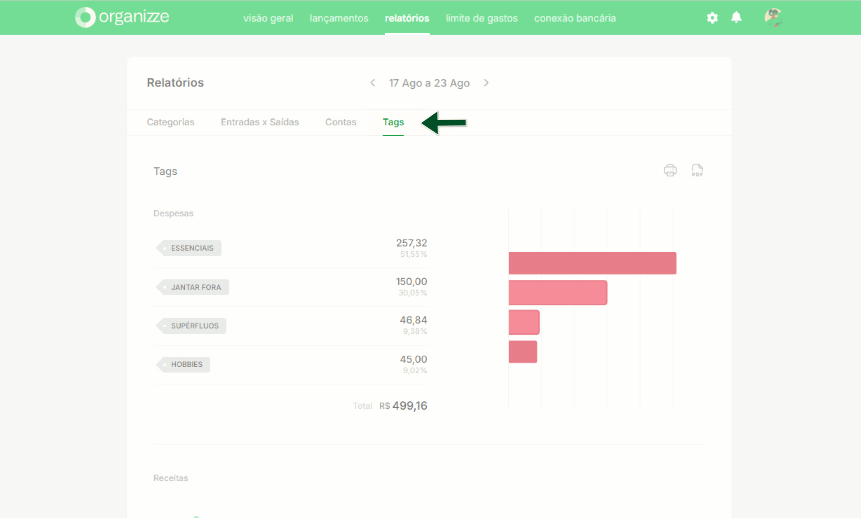Switch to the Entradas x Saídas tab
Screen dimensions: 861x518
tap(260, 122)
